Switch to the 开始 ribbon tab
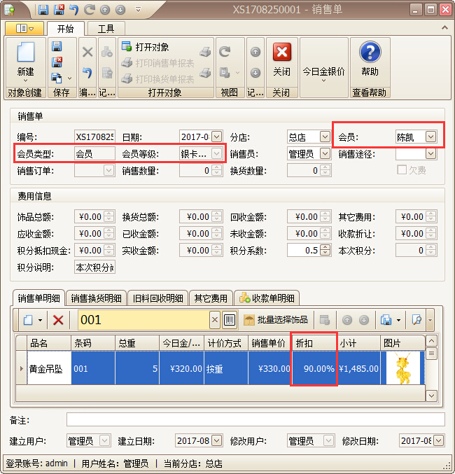Viewport: 455px width, 474px height. pos(65,29)
